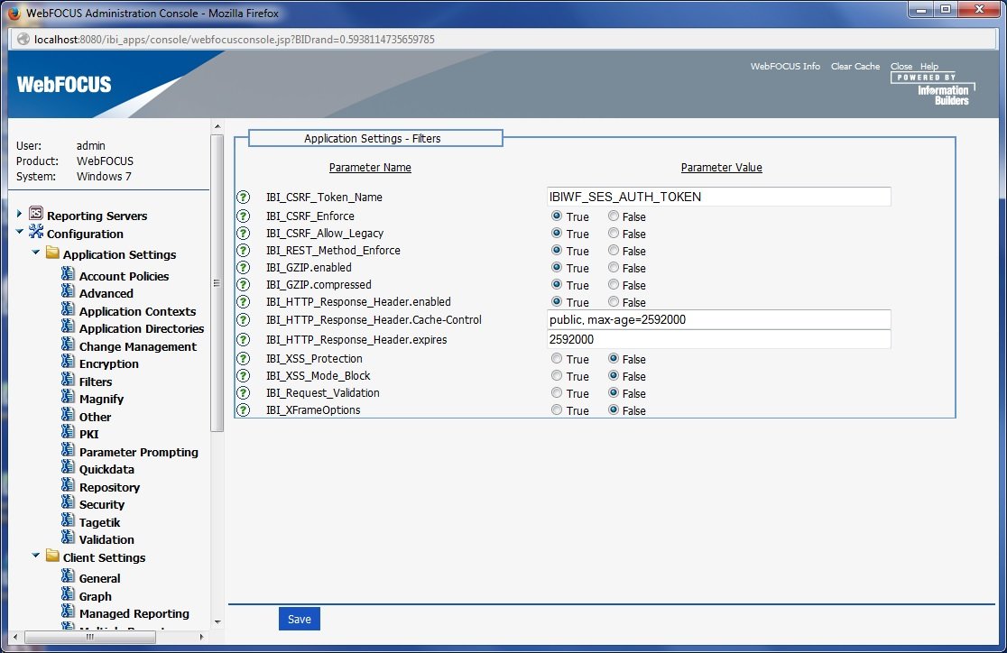The height and width of the screenshot is (653, 1007).
Task: Set IBI_XSS_Mode_Block to True
Action: (557, 375)
